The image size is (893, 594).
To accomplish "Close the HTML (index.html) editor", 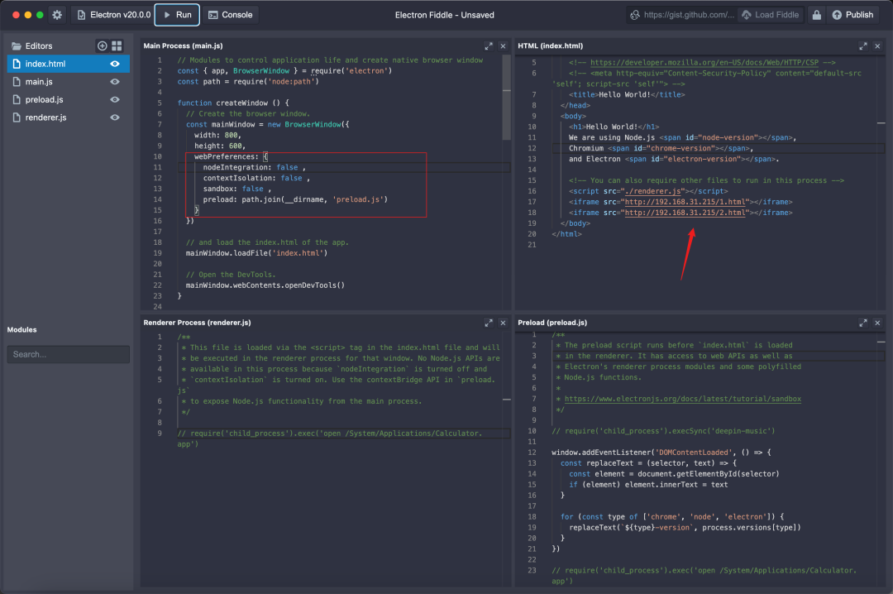I will 877,46.
